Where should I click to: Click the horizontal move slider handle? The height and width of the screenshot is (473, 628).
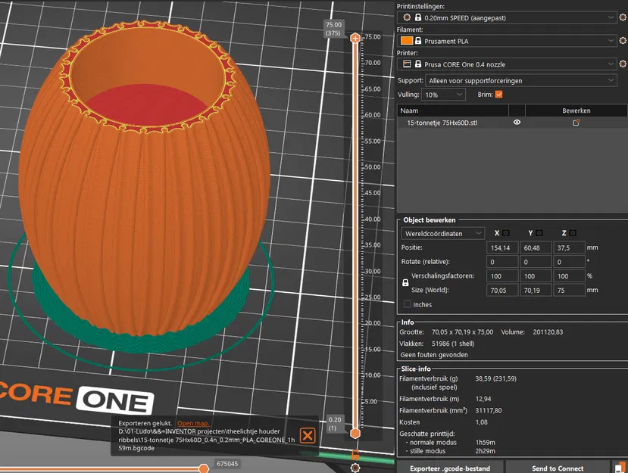[x=204, y=468]
